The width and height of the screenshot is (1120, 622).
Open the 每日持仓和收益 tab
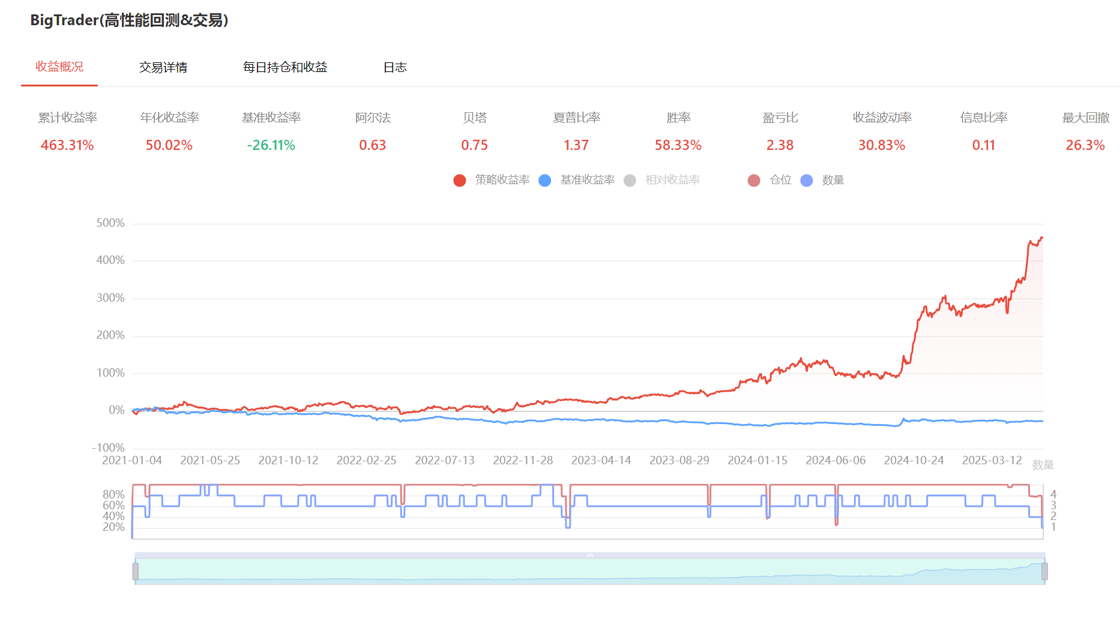coord(285,67)
